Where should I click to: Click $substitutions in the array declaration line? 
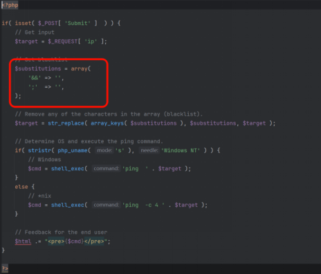point(38,68)
